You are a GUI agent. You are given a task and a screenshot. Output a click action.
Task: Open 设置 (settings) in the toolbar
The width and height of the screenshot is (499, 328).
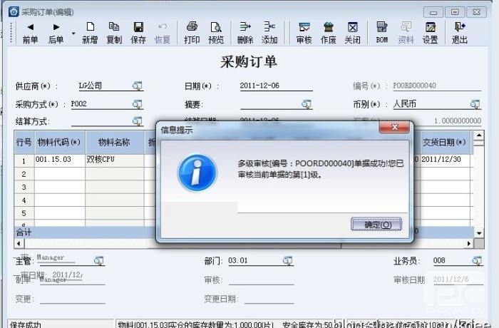click(431, 32)
